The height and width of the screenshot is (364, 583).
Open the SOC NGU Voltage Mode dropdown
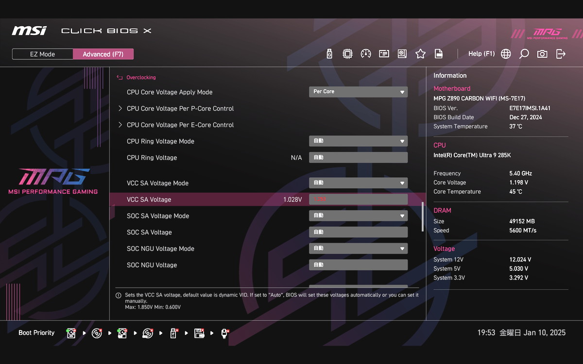pos(358,248)
